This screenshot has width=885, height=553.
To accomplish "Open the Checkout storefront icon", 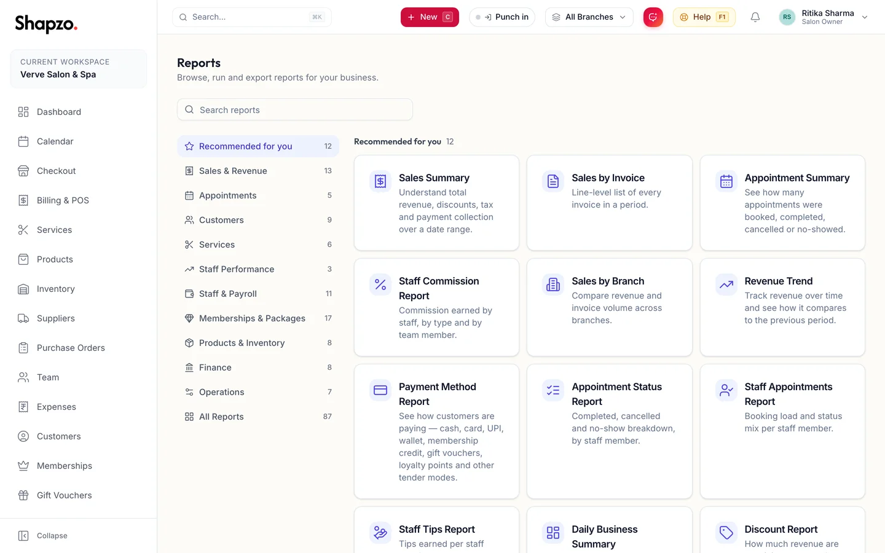I will pos(23,171).
